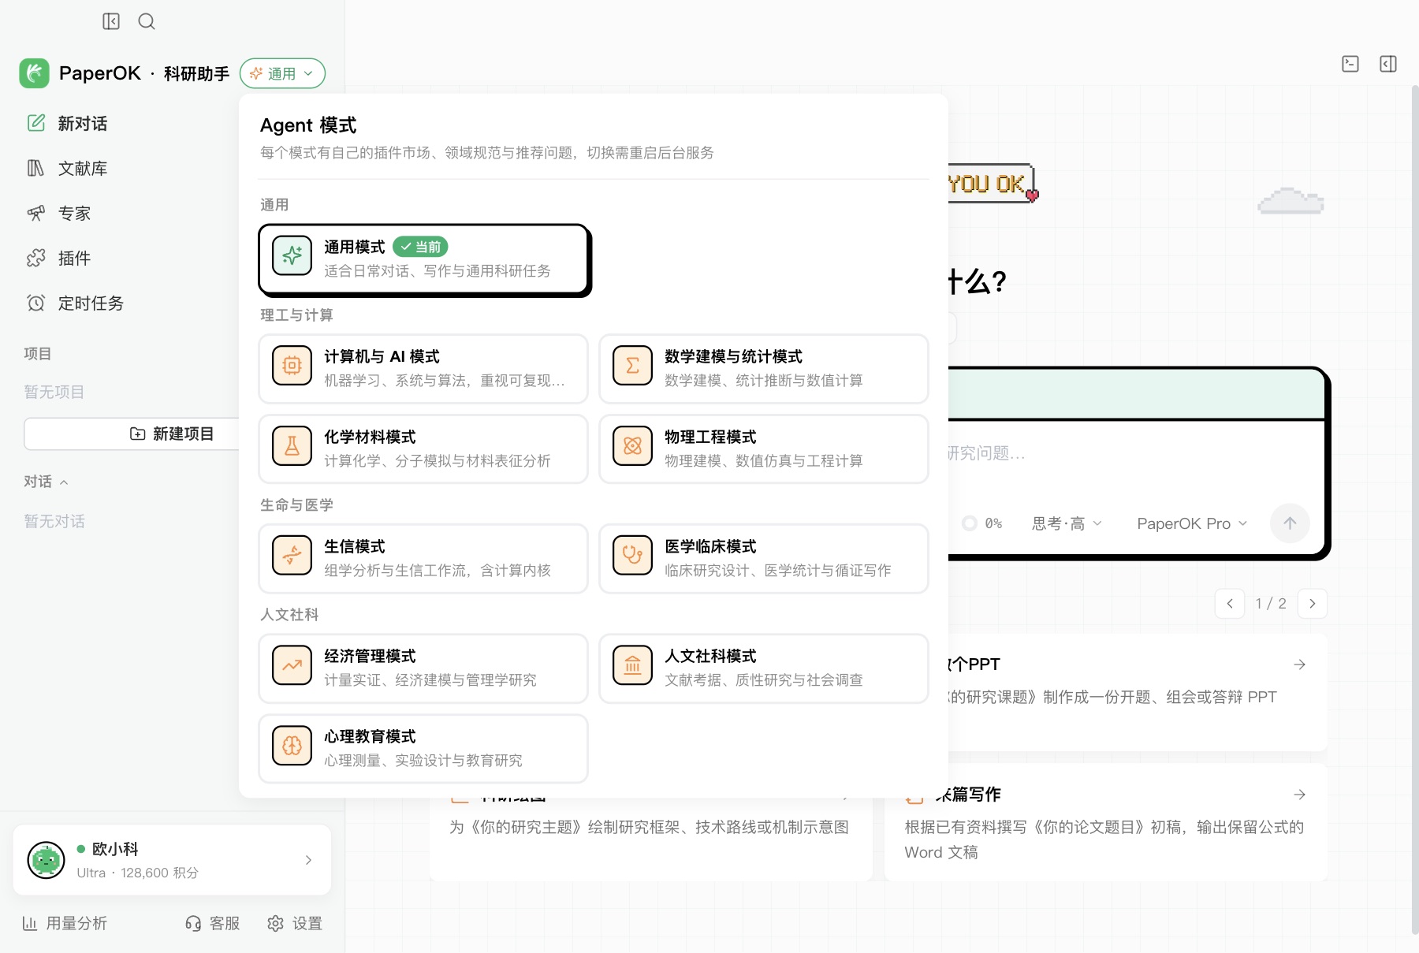Click the 0% usage progress indicator
This screenshot has height=953, width=1419.
click(x=982, y=523)
